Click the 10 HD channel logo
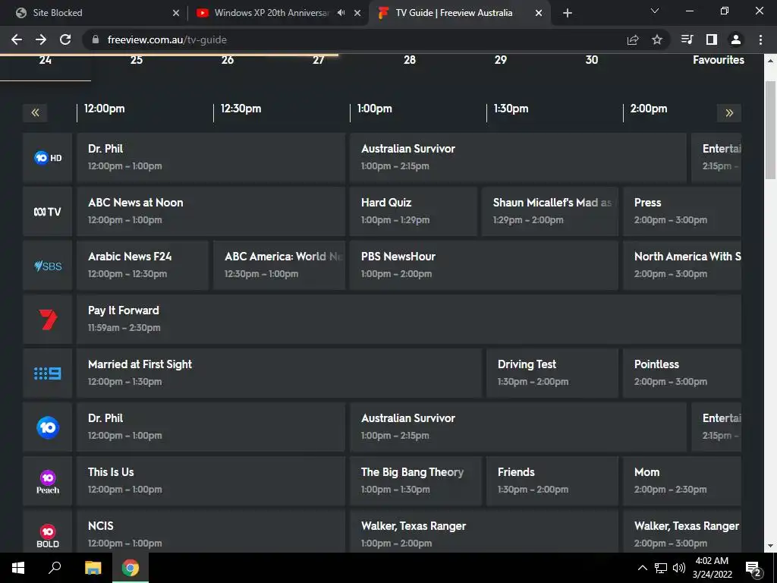Viewport: 777px width, 583px height. [48, 158]
